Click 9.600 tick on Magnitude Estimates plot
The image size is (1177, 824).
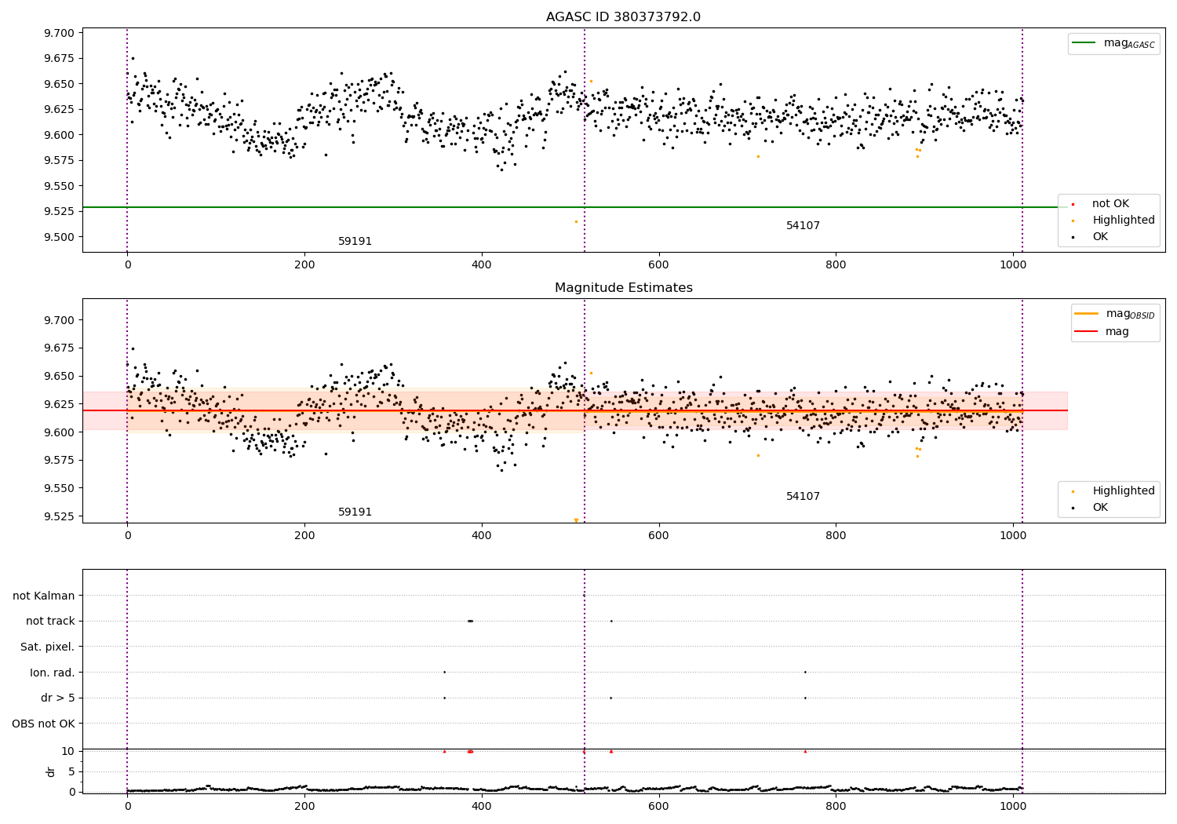pos(58,432)
